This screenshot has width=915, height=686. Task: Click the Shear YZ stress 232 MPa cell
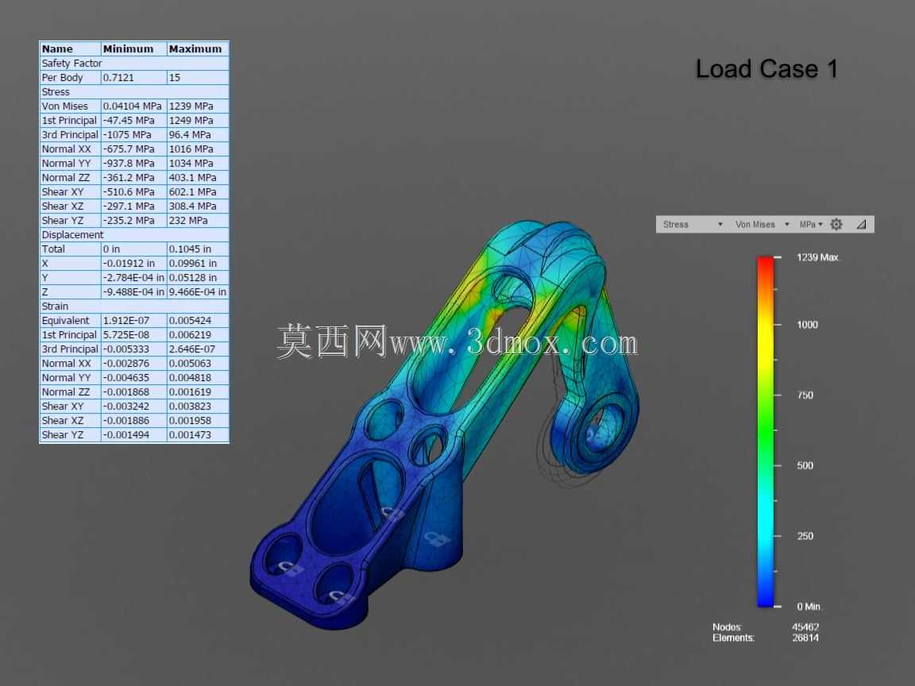point(197,221)
